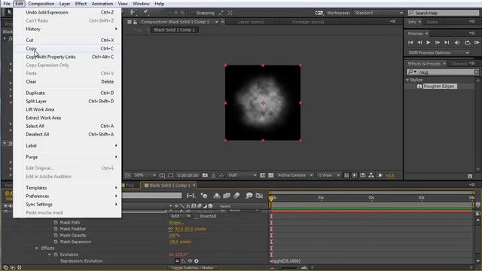Toggle Fast Previews icon in viewer

[x=355, y=175]
